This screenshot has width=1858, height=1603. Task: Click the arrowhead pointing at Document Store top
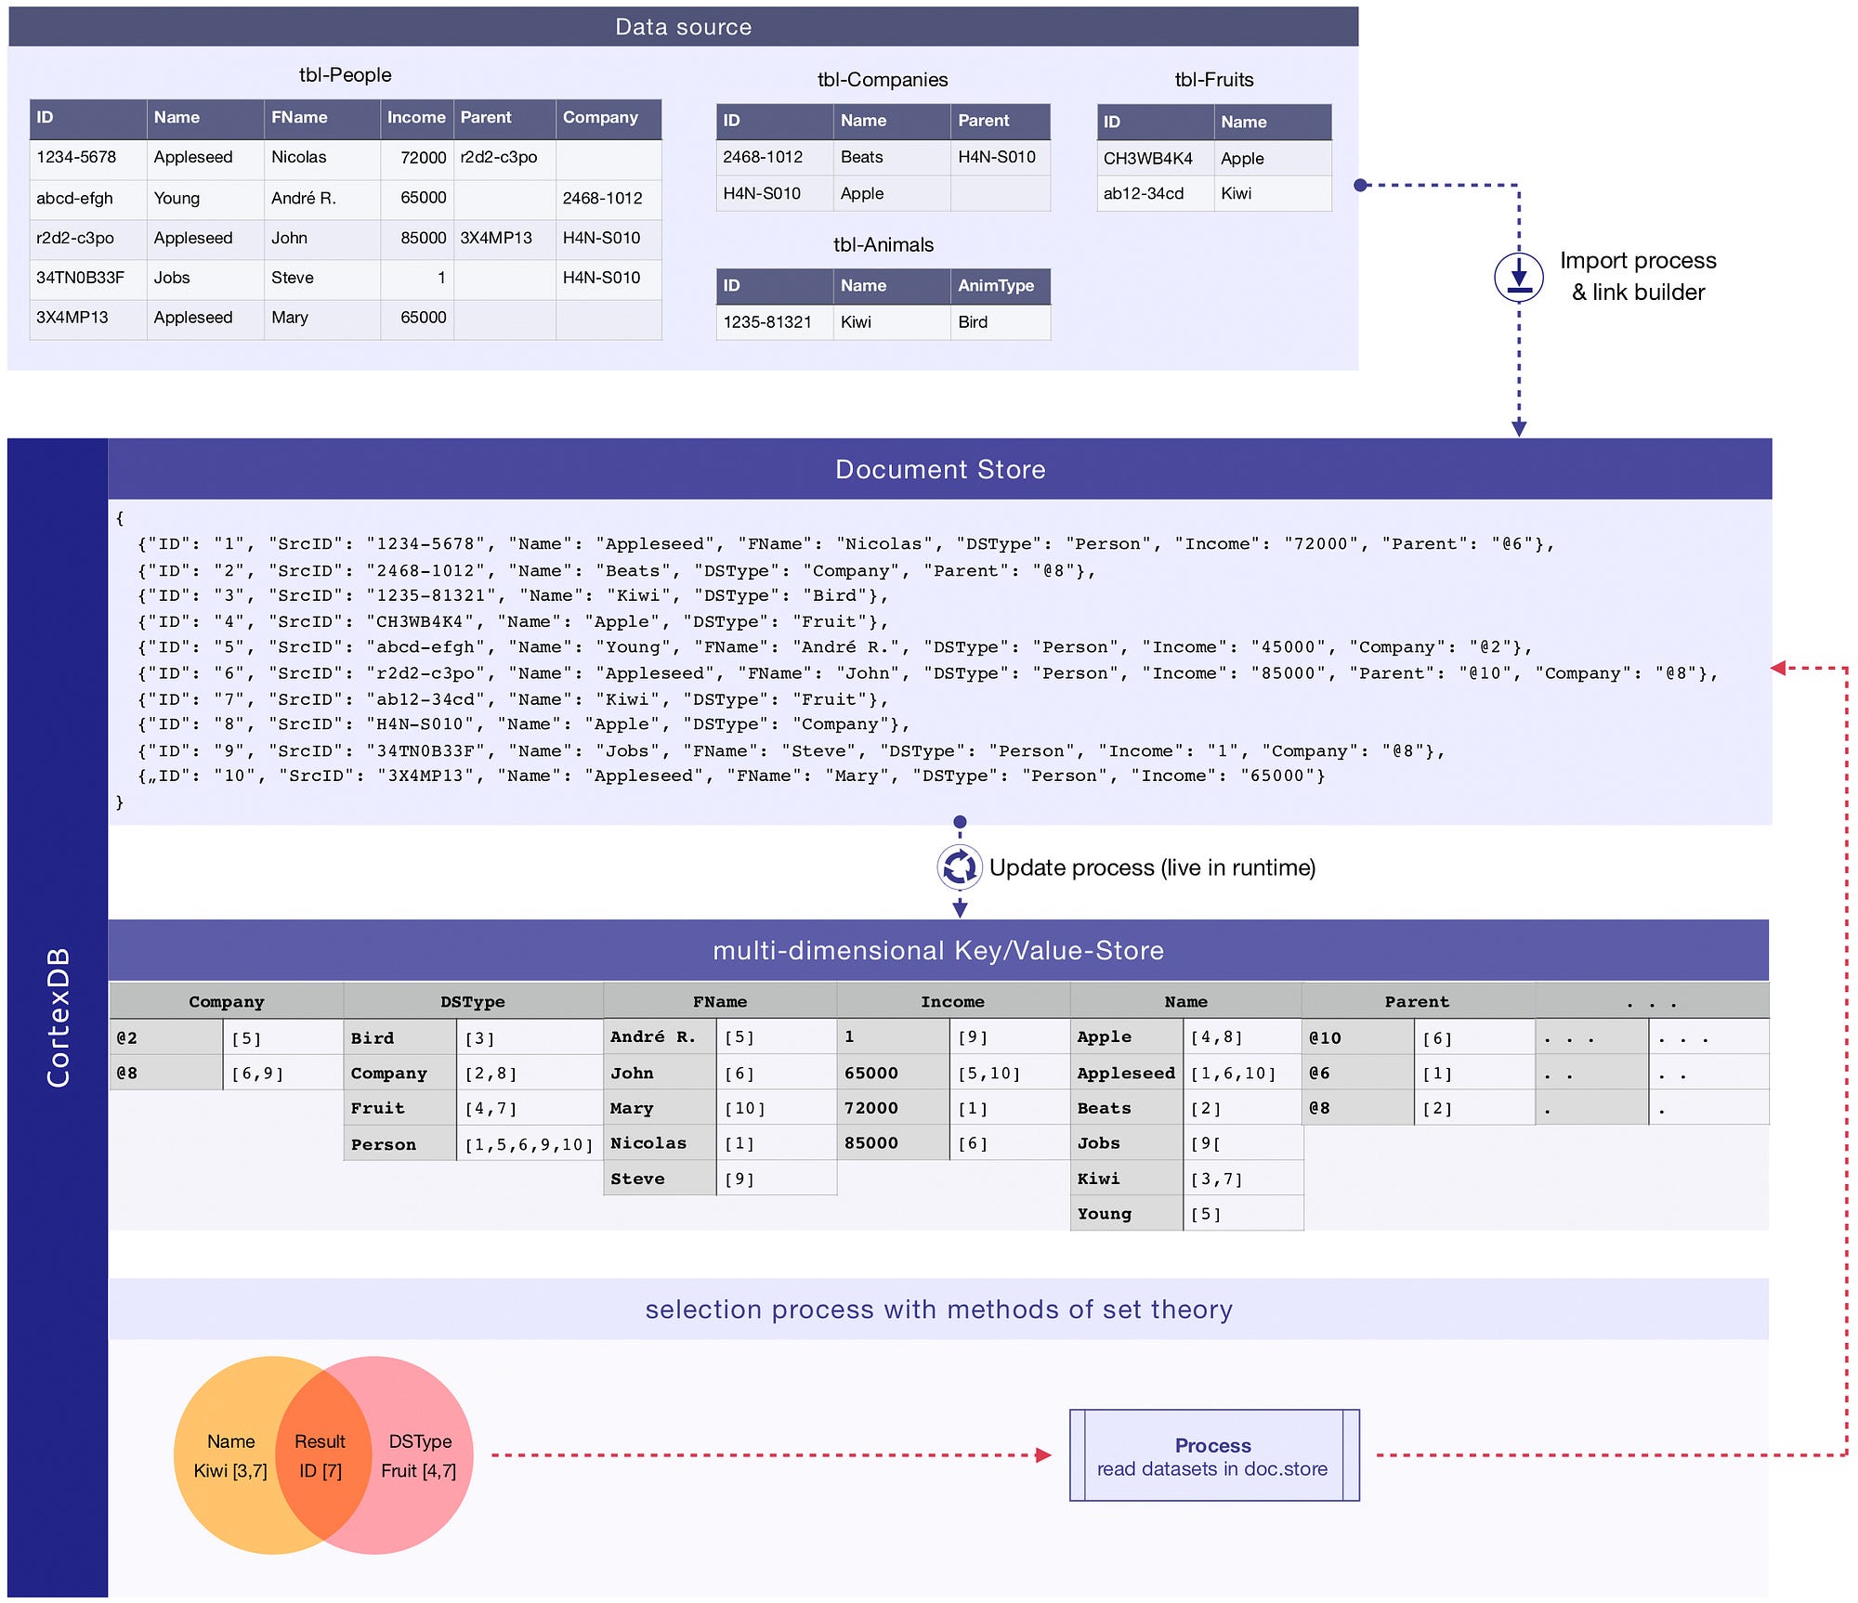click(x=1519, y=428)
